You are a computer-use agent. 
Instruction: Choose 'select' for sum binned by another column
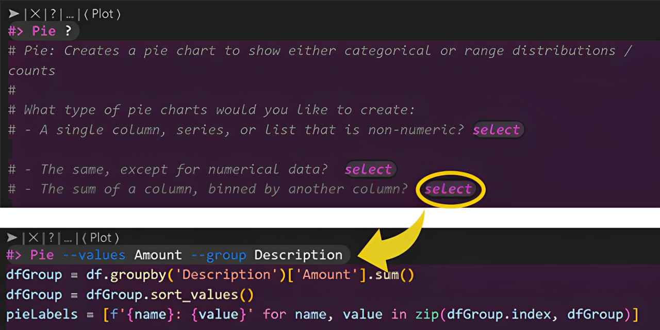click(448, 189)
